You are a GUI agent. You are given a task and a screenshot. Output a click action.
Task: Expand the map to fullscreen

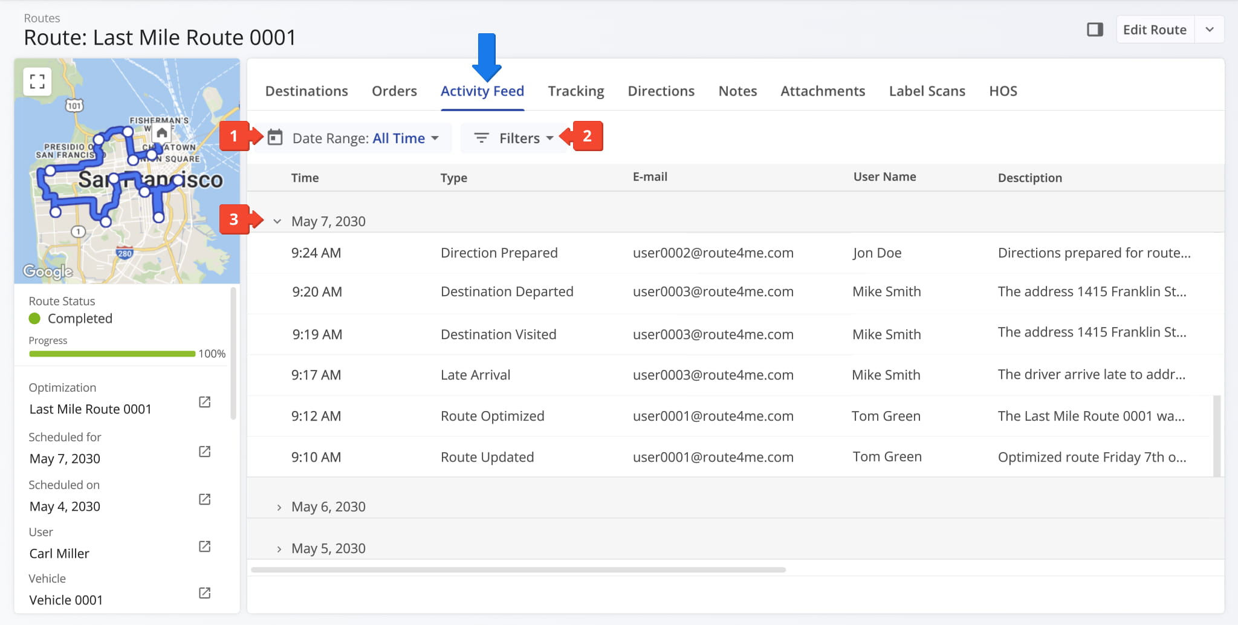[x=37, y=82]
